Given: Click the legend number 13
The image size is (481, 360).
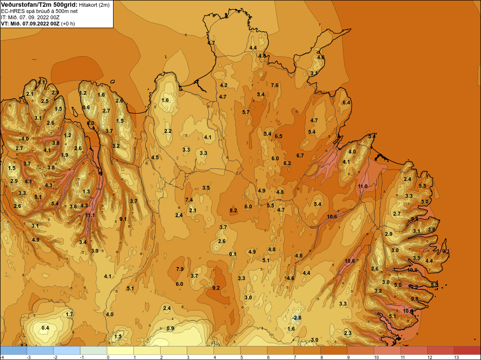Looking at the screenshot, I should (456, 357).
